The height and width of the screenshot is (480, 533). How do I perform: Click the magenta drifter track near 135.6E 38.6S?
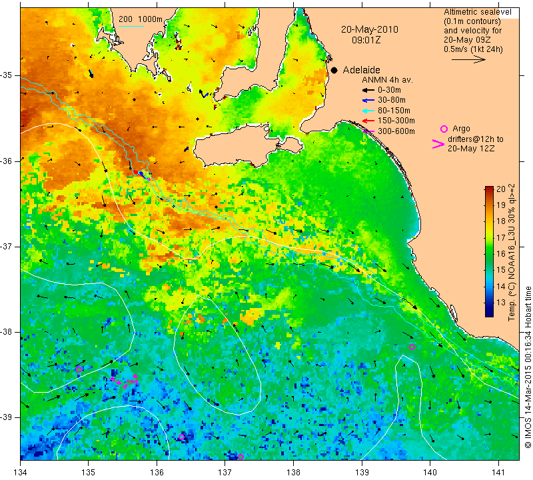125,381
